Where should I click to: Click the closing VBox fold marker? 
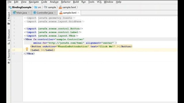click(22, 54)
